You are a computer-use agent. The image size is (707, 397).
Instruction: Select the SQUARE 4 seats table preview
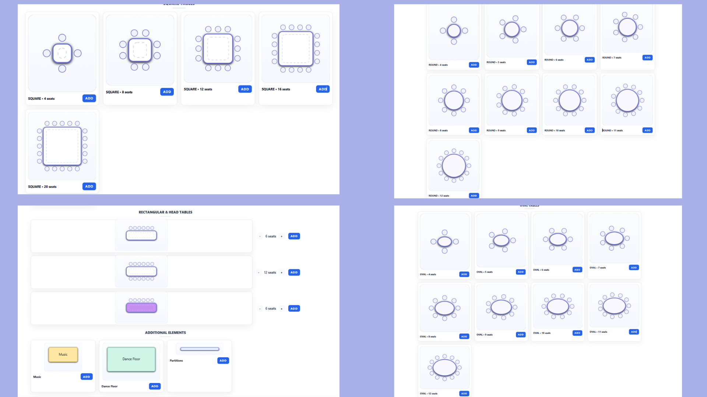(x=62, y=53)
